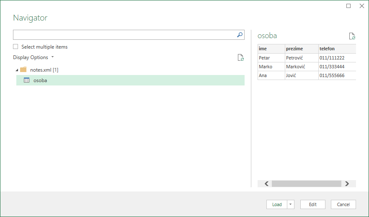This screenshot has width=369, height=217.
Task: Cancel the Navigator dialog
Action: click(x=343, y=204)
